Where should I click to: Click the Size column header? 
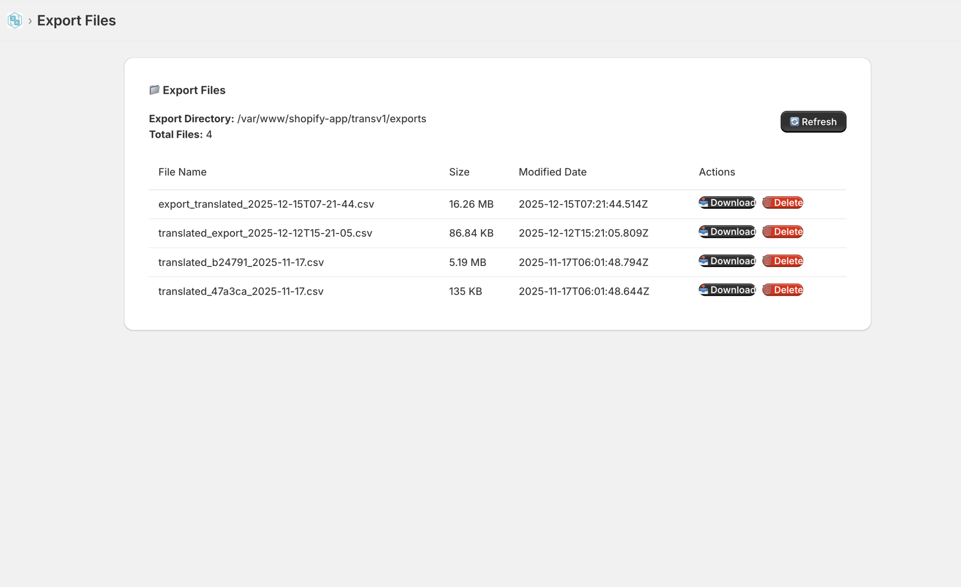click(x=459, y=172)
